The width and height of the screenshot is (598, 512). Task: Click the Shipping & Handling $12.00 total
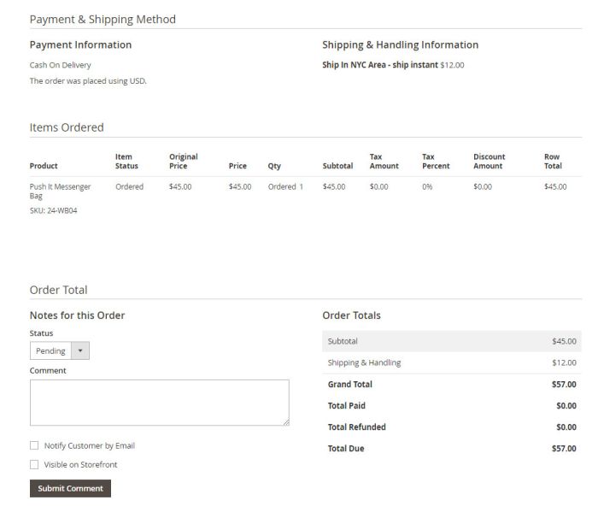click(x=564, y=362)
